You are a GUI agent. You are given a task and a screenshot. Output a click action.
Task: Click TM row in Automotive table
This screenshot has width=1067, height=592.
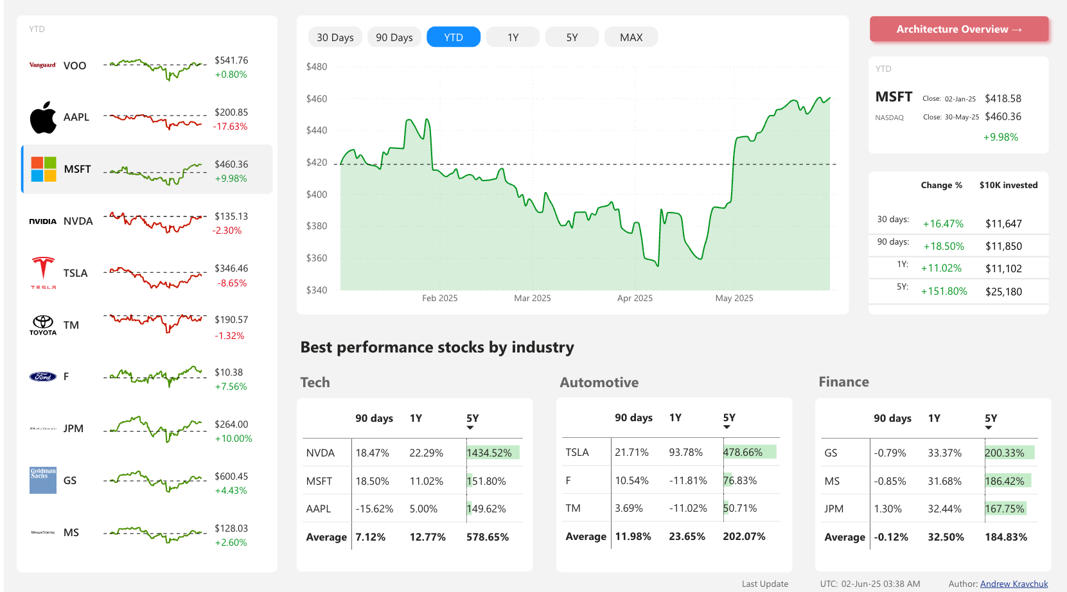pos(671,508)
